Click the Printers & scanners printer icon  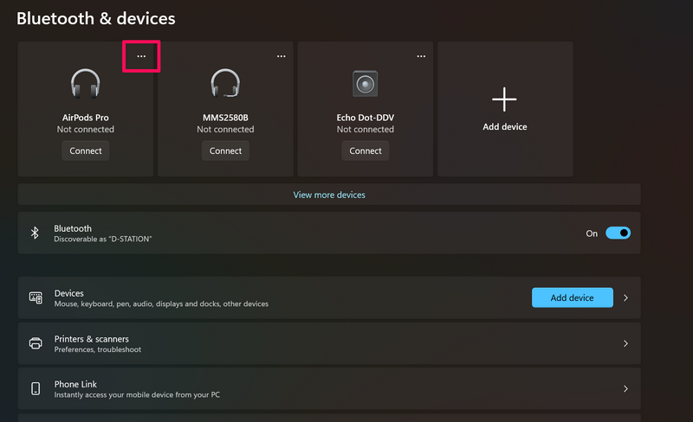(x=36, y=343)
